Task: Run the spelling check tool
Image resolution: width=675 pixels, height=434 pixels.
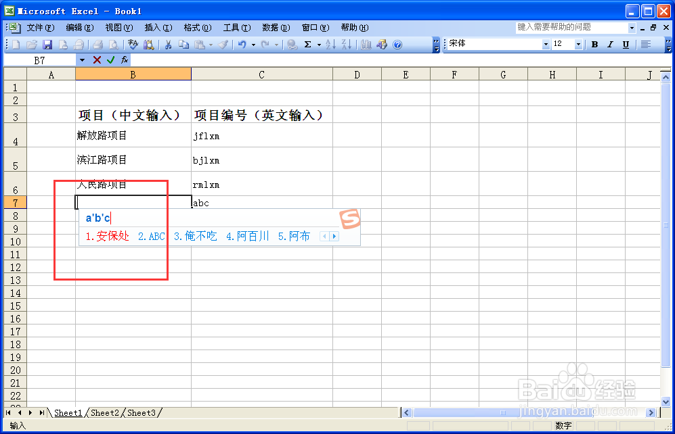Action: point(133,45)
